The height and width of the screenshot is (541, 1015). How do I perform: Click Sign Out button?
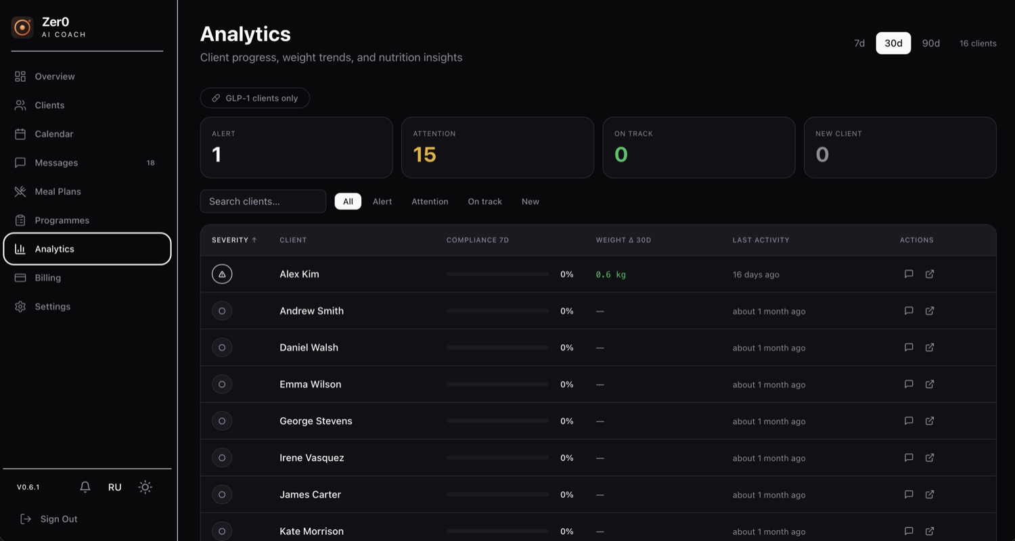(x=49, y=519)
